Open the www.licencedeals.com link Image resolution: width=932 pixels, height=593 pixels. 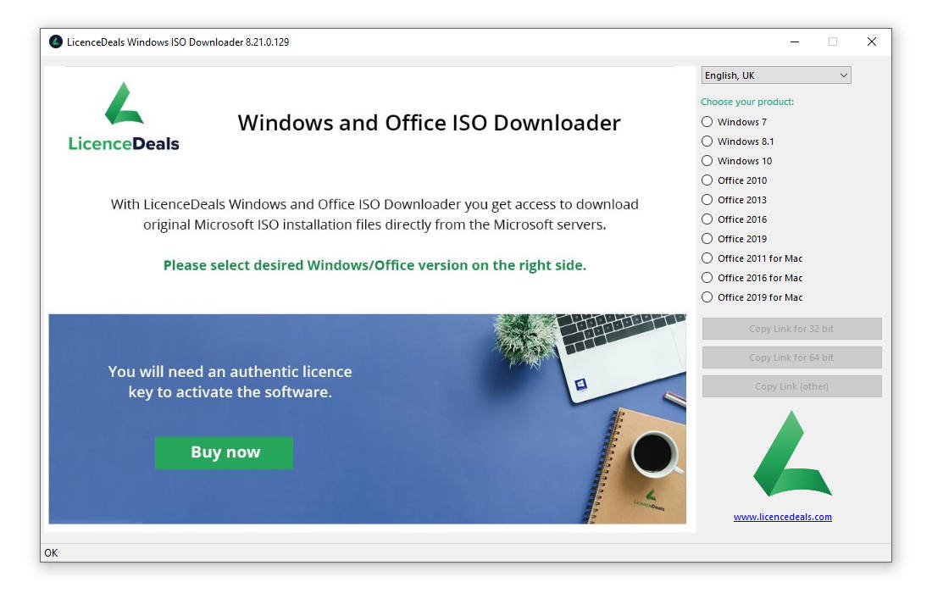point(782,517)
